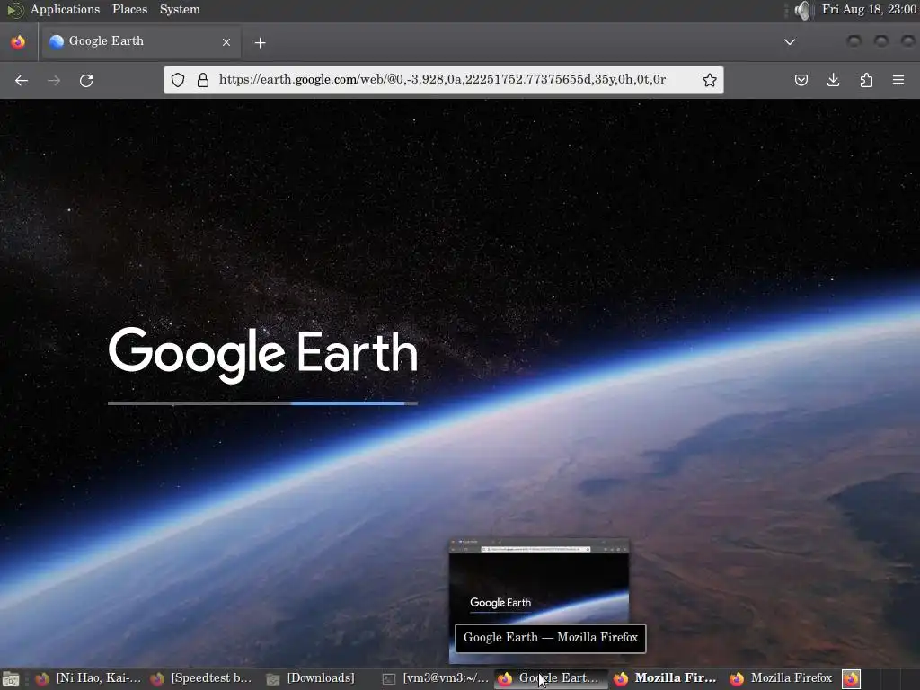This screenshot has height=690, width=920.
Task: Bookmark this page with the star
Action: coord(710,80)
